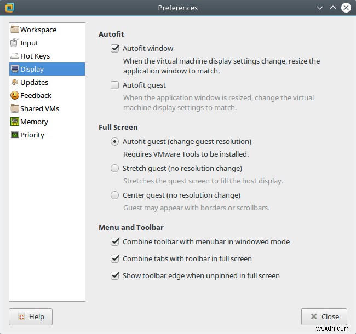Uncheck the Autofit window checkbox
356x334 pixels.
click(x=115, y=48)
